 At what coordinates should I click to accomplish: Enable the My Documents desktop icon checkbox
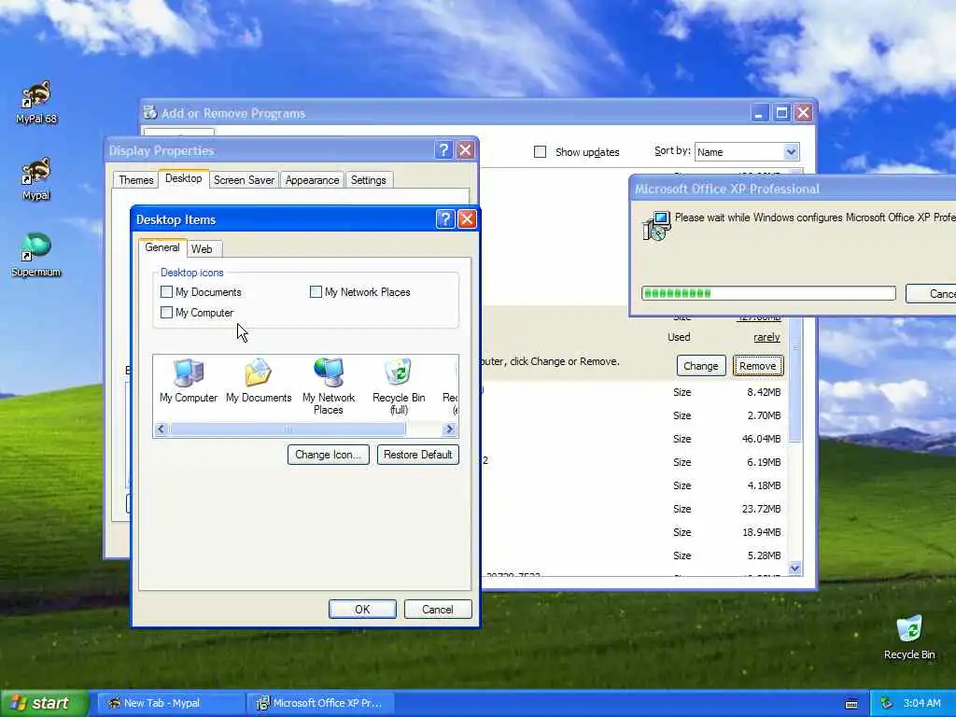pos(166,292)
